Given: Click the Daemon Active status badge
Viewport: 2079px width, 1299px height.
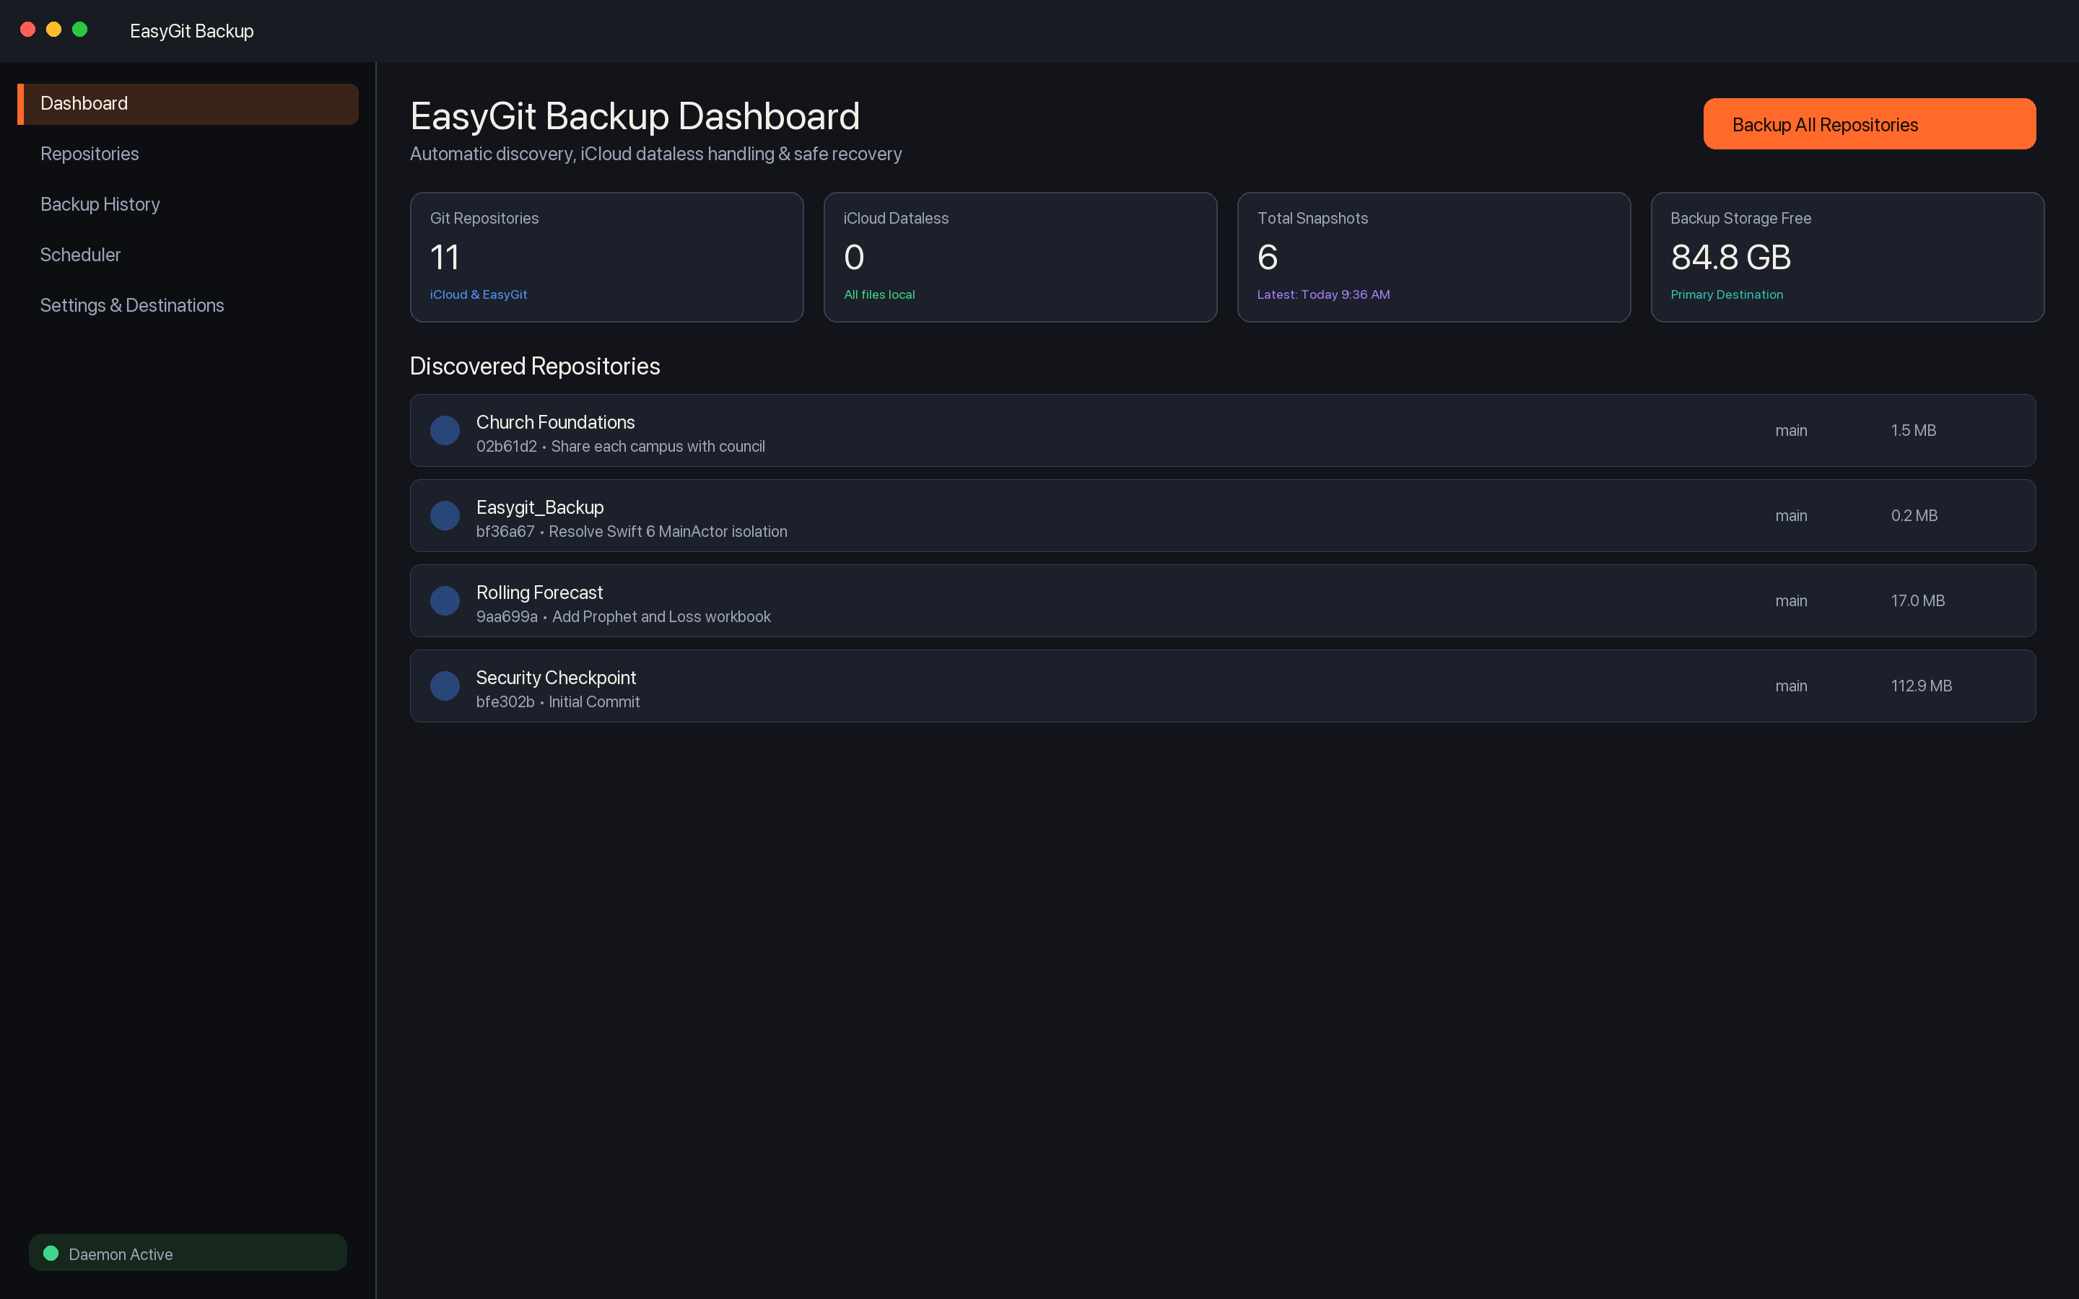Looking at the screenshot, I should [187, 1254].
